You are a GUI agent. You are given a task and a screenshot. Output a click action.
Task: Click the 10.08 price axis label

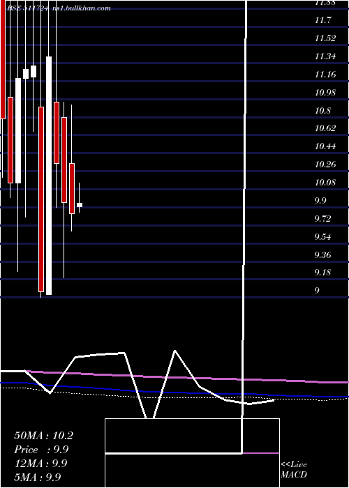point(325,183)
